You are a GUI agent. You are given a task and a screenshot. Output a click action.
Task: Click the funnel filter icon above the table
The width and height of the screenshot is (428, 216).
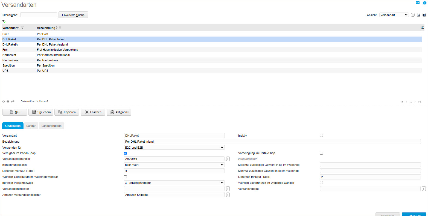click(x=3, y=21)
